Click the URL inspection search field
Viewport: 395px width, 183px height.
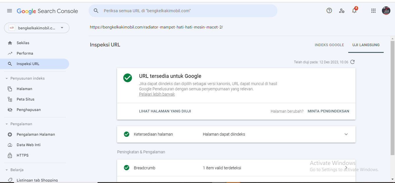(183, 11)
